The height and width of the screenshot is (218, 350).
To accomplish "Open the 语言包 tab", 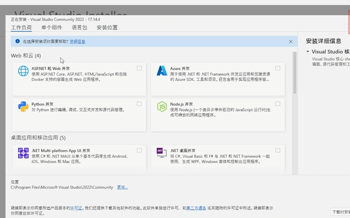I will pos(79,27).
